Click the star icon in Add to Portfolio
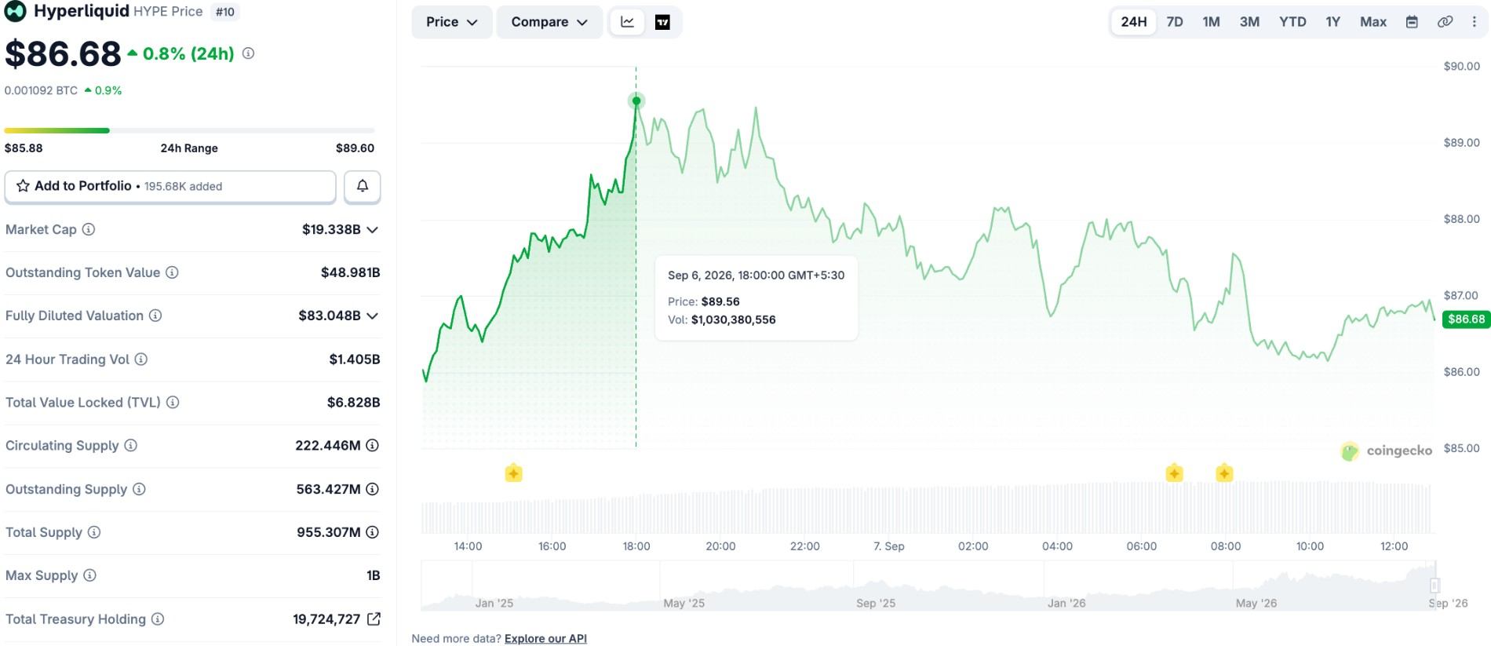 [x=23, y=186]
